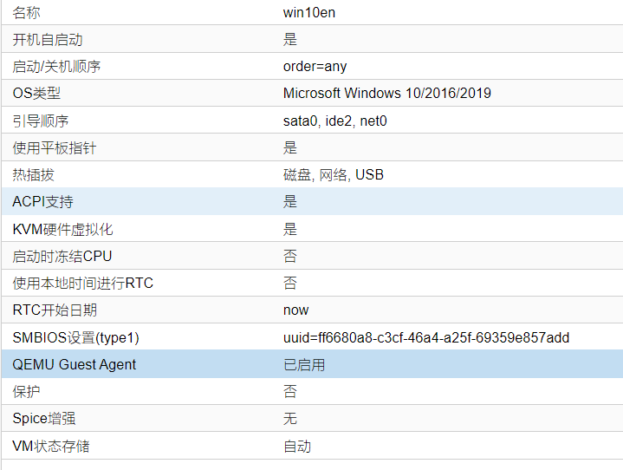Select the 开机自启动 option row
This screenshot has width=623, height=470.
(x=312, y=39)
